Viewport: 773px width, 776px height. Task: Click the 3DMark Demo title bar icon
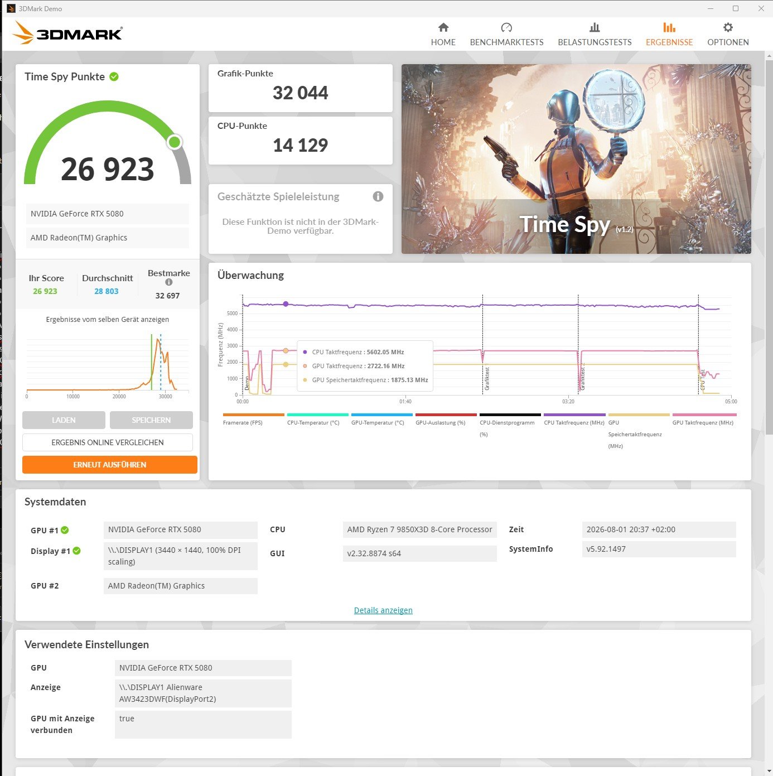tap(11, 8)
